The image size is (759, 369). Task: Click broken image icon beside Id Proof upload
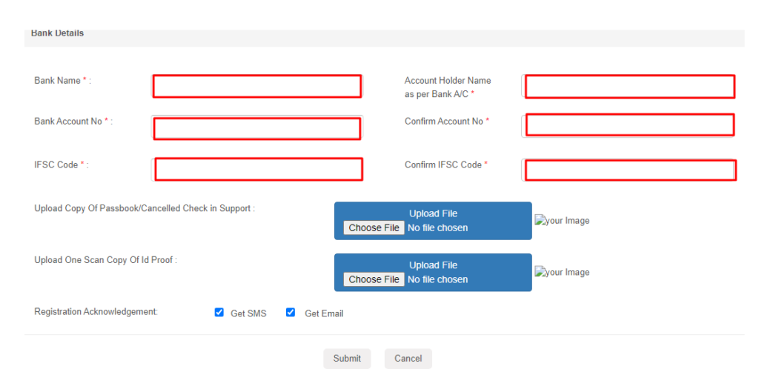click(x=540, y=272)
